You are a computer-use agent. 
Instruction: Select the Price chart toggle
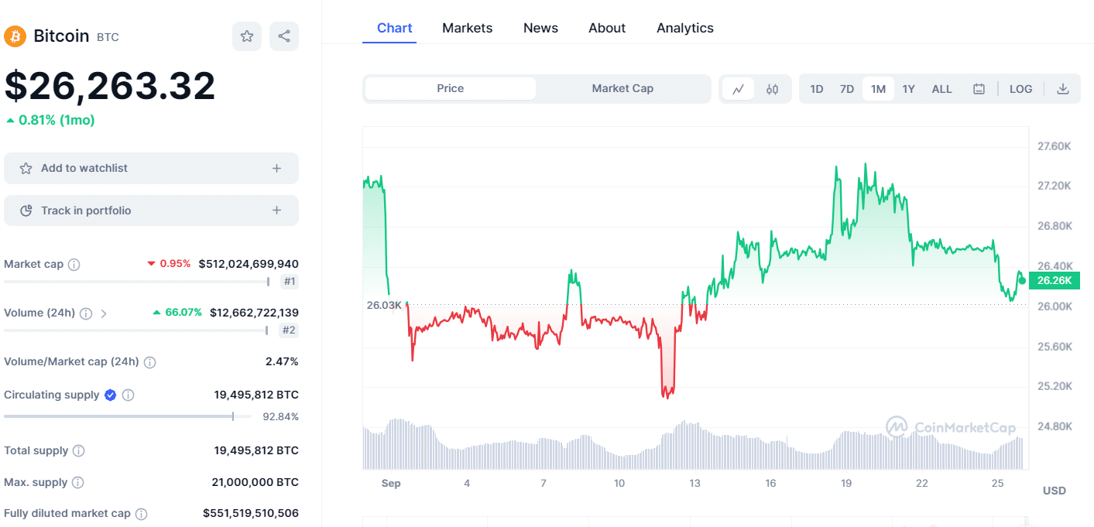(451, 89)
